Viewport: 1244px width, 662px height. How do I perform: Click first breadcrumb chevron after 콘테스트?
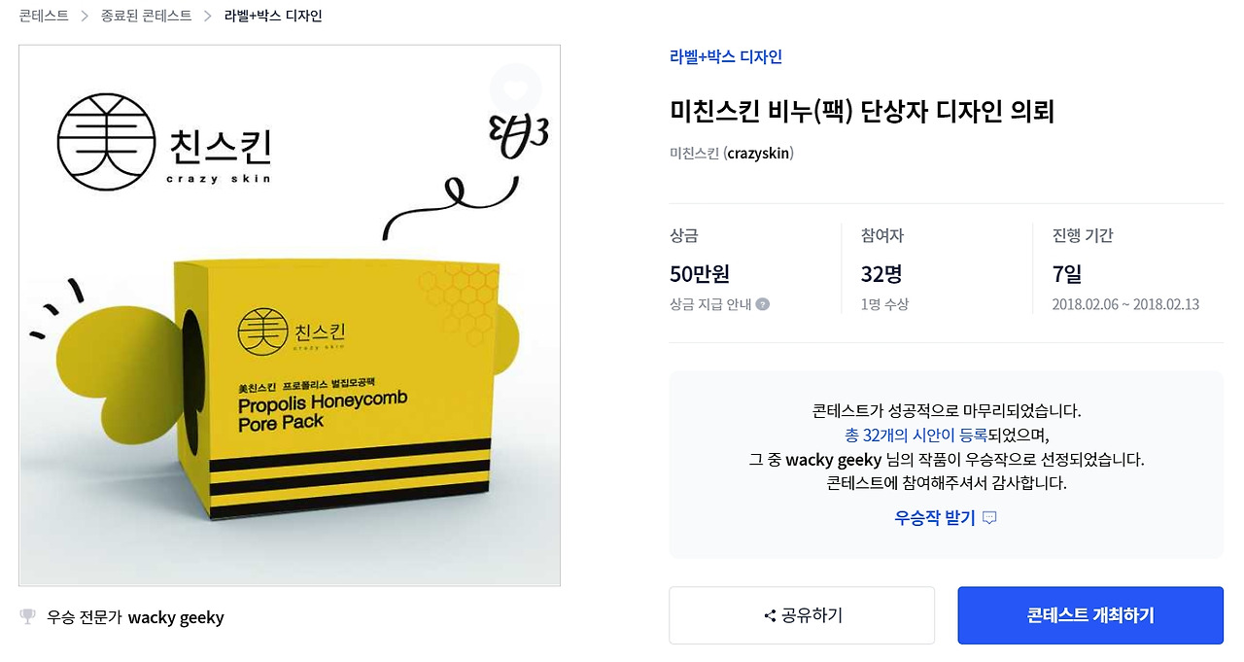pos(85,17)
